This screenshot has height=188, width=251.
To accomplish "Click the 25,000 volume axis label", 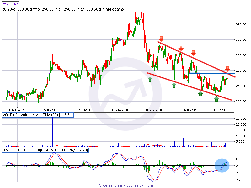I will click(241, 119).
